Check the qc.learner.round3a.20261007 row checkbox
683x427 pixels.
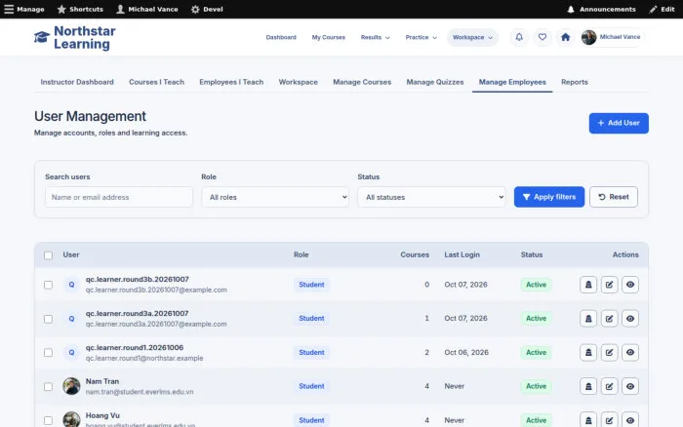[49, 319]
